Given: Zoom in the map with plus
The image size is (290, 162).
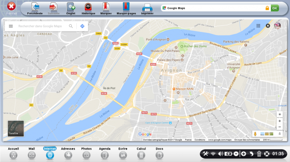Looking at the screenshot, I should point(280,121).
